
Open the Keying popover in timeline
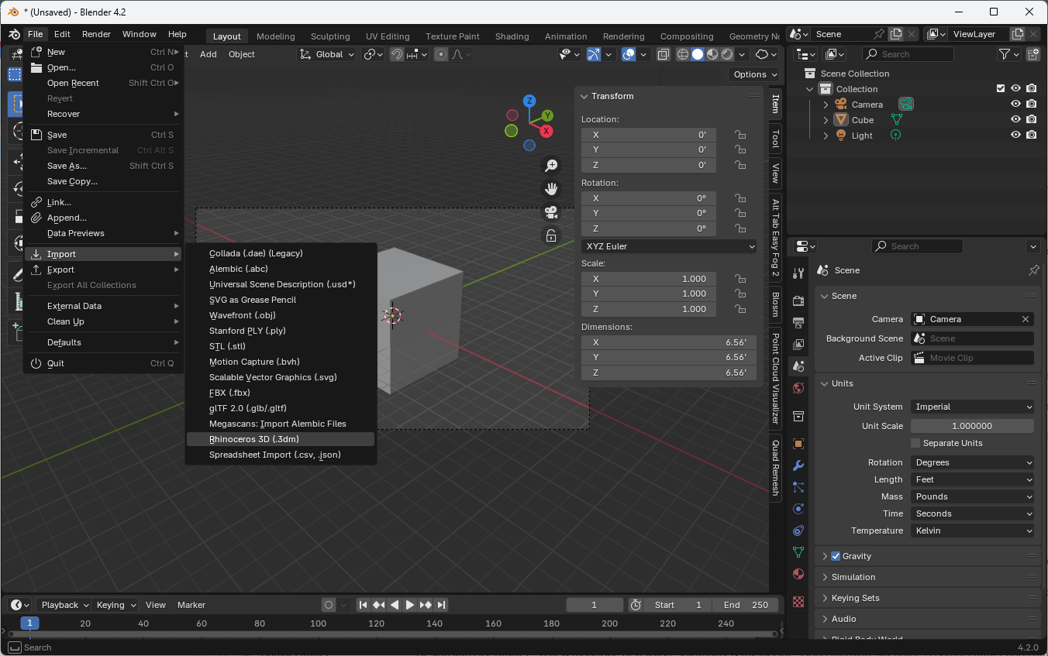[x=116, y=605]
